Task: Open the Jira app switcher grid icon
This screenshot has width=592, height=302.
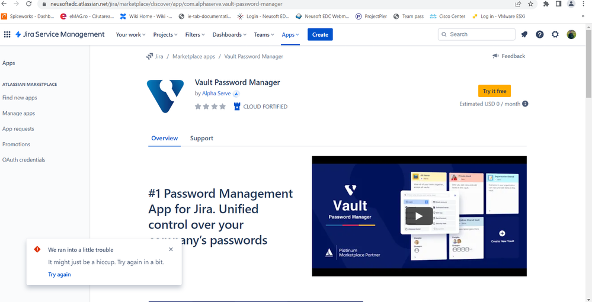Action: 7,34
